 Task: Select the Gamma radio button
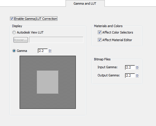14,51
